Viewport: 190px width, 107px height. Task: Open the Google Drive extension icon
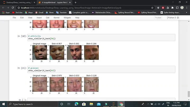click(168, 8)
